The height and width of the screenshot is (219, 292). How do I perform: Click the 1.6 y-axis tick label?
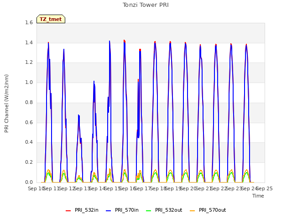click(x=29, y=22)
